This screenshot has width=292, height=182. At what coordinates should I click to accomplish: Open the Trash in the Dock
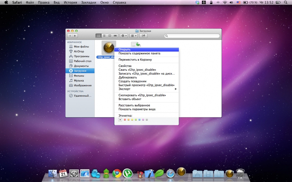240,173
